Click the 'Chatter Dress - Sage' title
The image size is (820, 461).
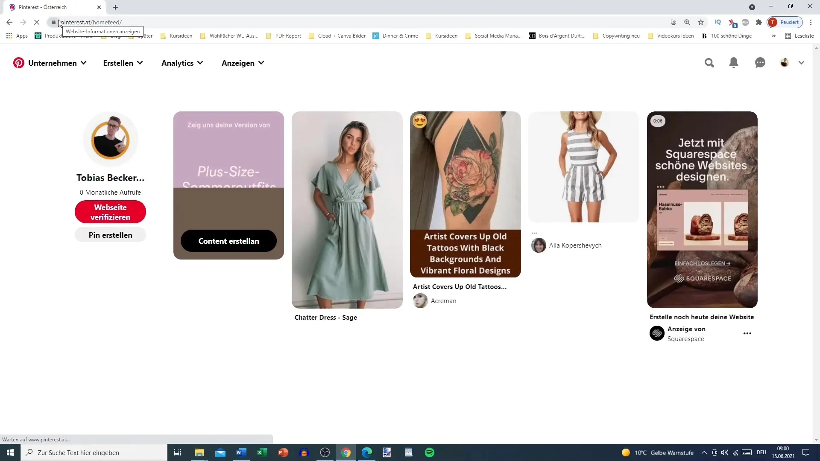(325, 318)
